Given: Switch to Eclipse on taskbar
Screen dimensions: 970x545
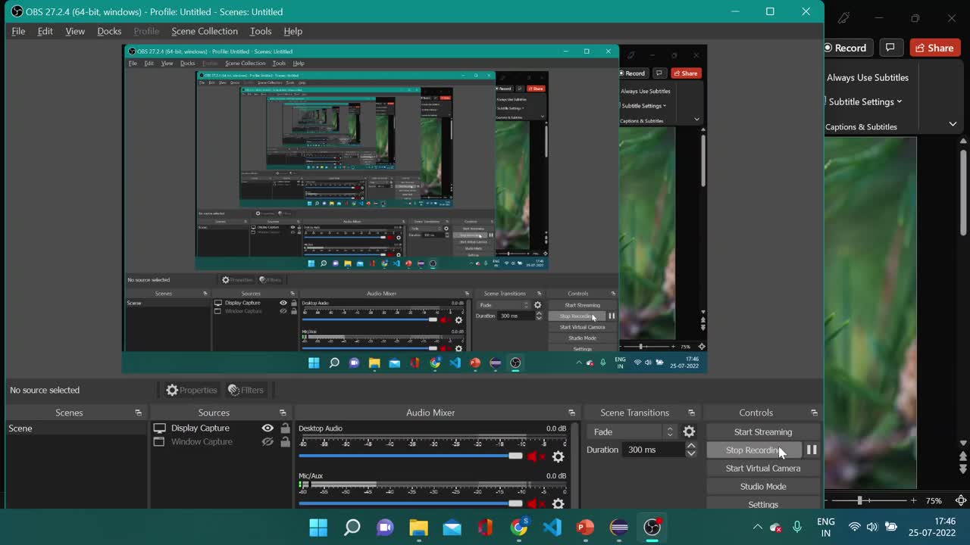Looking at the screenshot, I should pos(619,527).
